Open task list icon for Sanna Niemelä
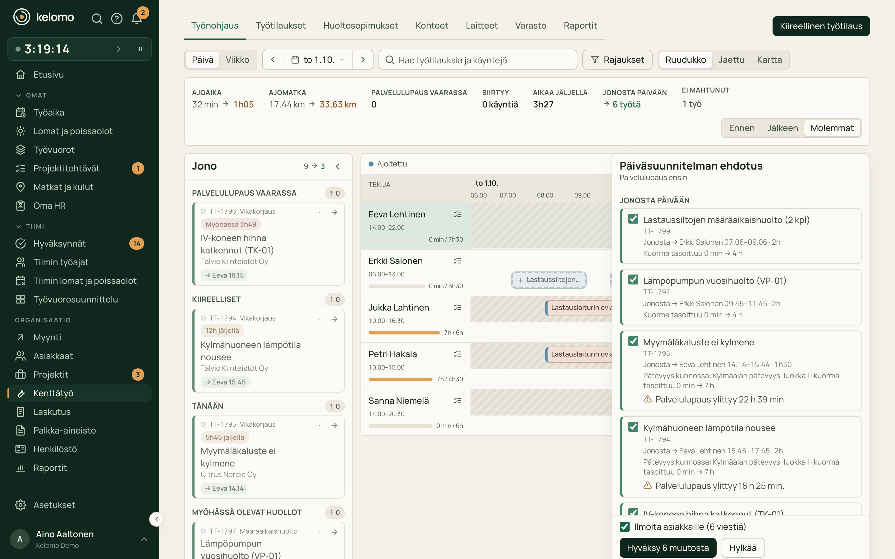Image resolution: width=895 pixels, height=559 pixels. (x=457, y=401)
